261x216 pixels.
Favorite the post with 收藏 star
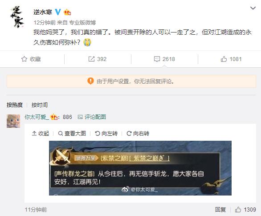pos(31,59)
